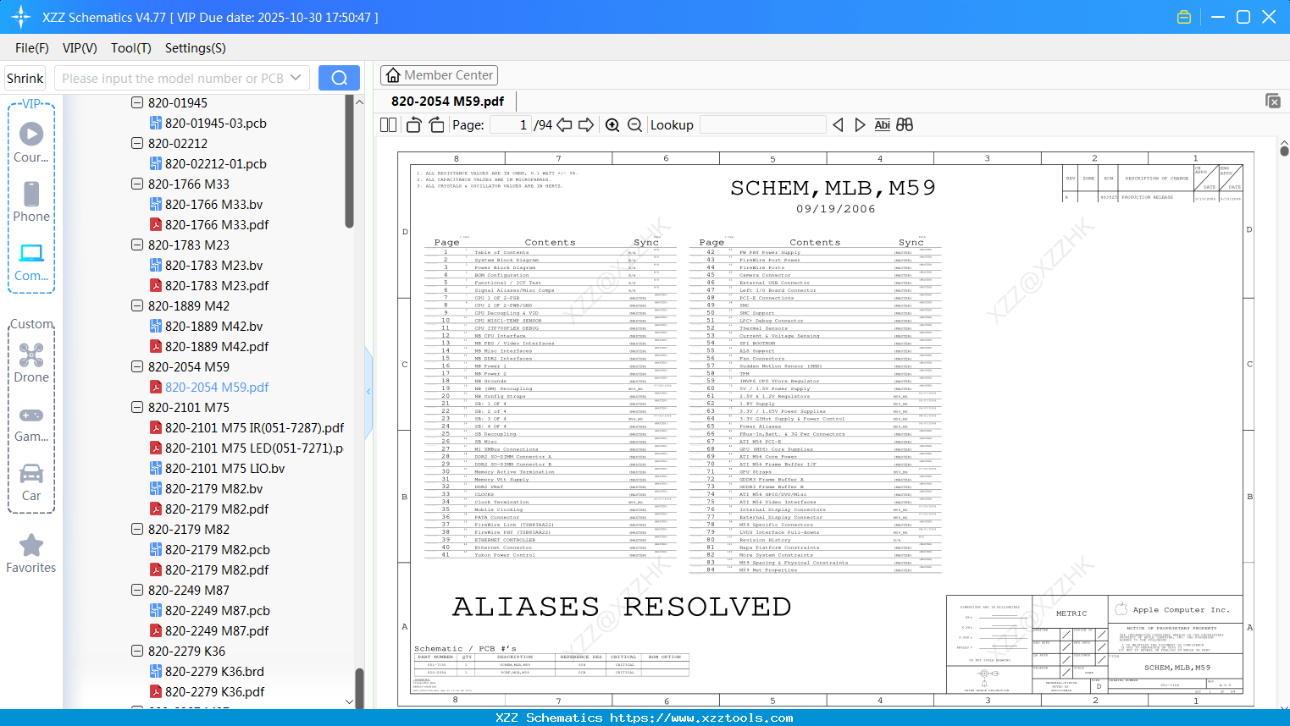Zoom out of the schematic
The image size is (1290, 726).
point(634,125)
